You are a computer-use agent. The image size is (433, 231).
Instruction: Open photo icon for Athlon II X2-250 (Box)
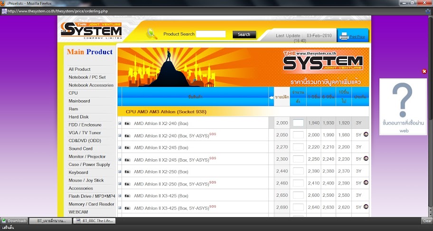tap(127, 172)
